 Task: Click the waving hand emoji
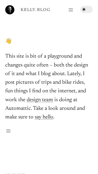coord(8,41)
